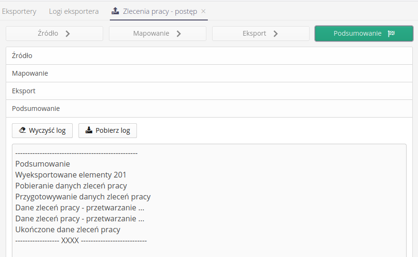
Task: Open the Logi eksportera tab
Action: tap(74, 11)
